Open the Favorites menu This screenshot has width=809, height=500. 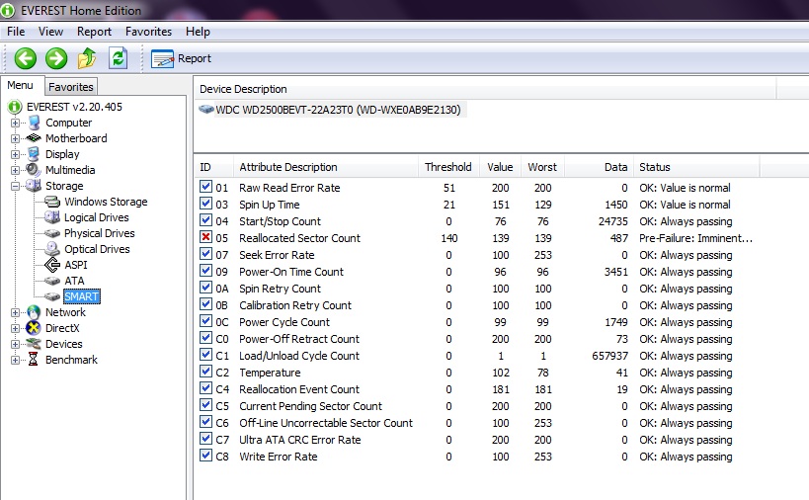148,32
